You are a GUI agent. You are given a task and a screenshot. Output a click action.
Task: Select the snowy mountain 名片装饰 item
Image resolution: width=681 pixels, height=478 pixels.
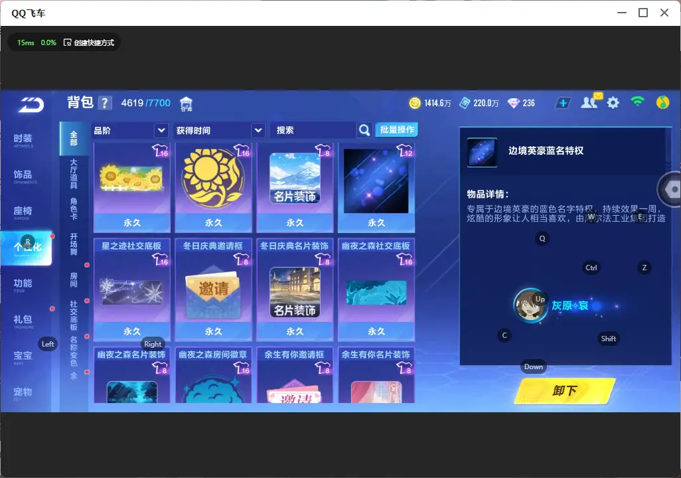(x=295, y=187)
